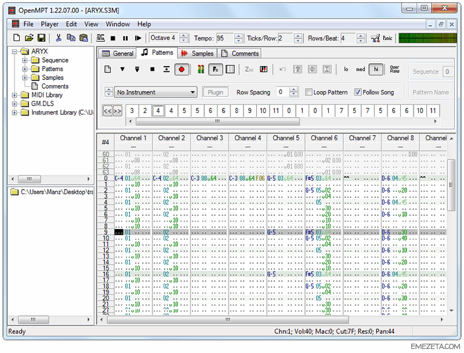464x353 pixels.
Task: Open the File menu
Action: [x=28, y=24]
